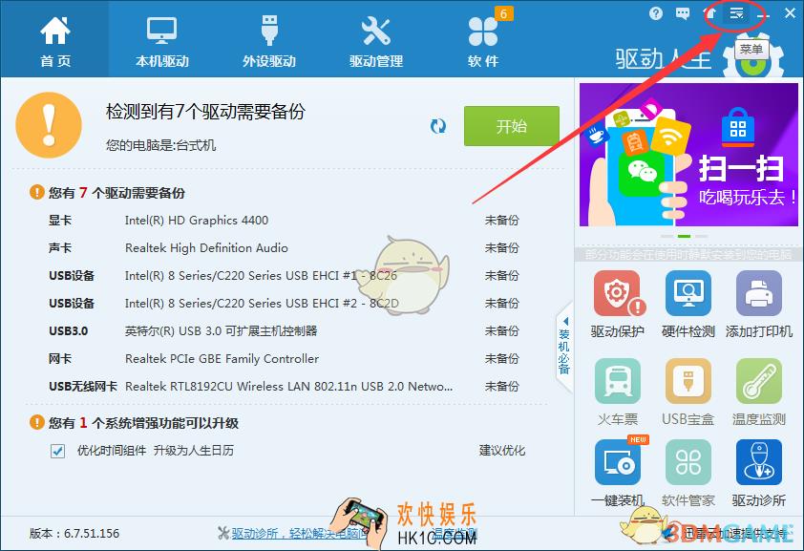Screen dimensions: 804x551
Task: Click the orange warning exclamation icon
Action: pyautogui.click(x=49, y=125)
